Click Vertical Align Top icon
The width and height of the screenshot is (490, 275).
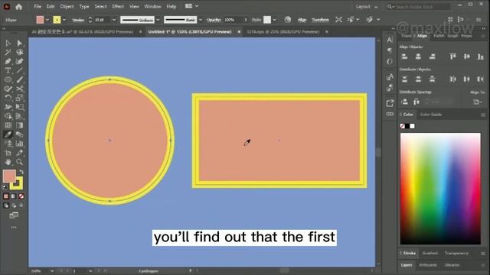452,57
